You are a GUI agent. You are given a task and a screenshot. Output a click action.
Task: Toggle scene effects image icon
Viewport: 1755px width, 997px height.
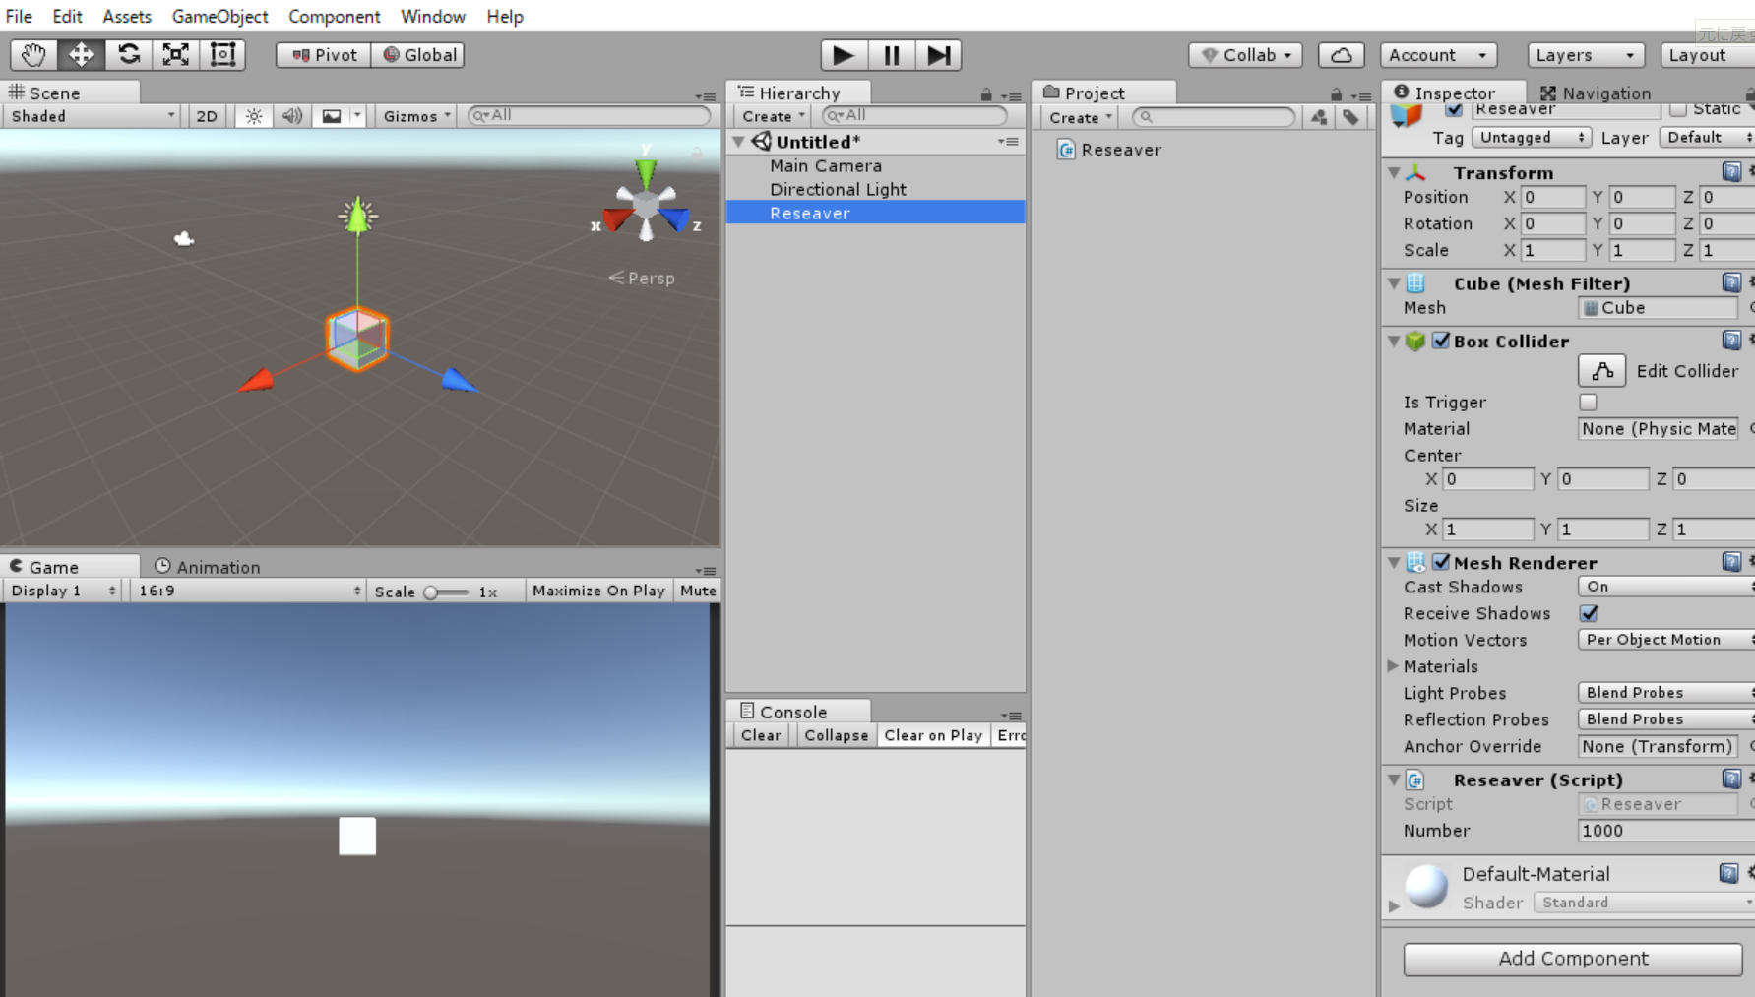[332, 116]
